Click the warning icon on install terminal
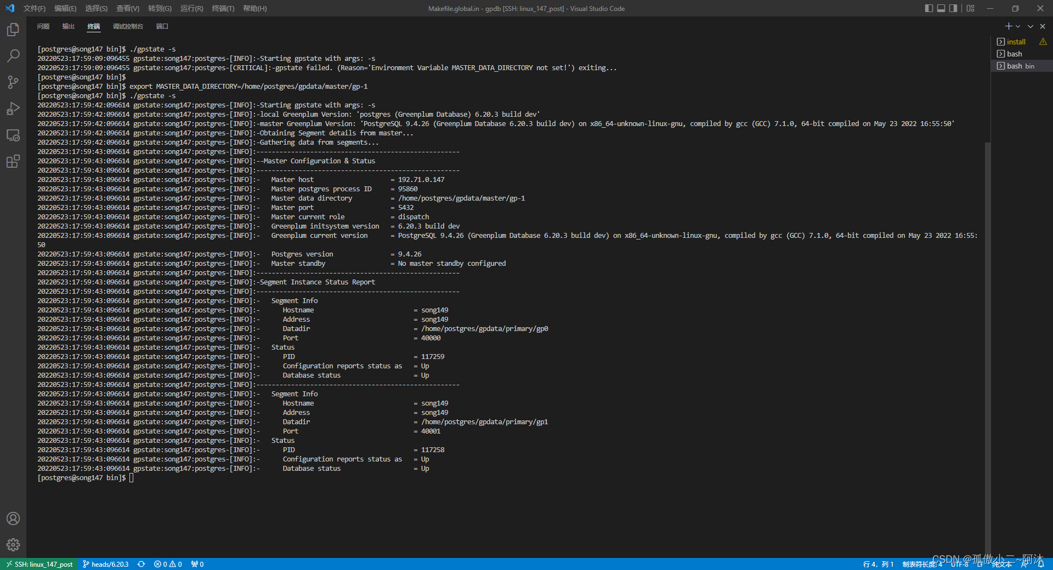 1043,42
